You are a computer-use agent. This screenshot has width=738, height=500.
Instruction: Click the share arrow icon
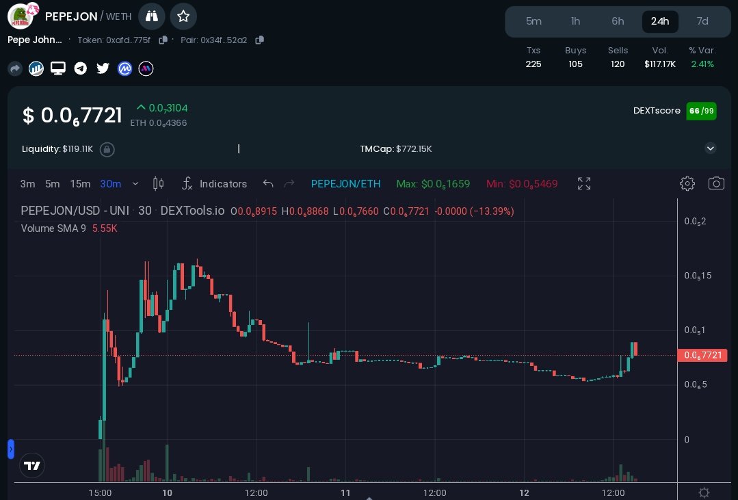tap(15, 68)
